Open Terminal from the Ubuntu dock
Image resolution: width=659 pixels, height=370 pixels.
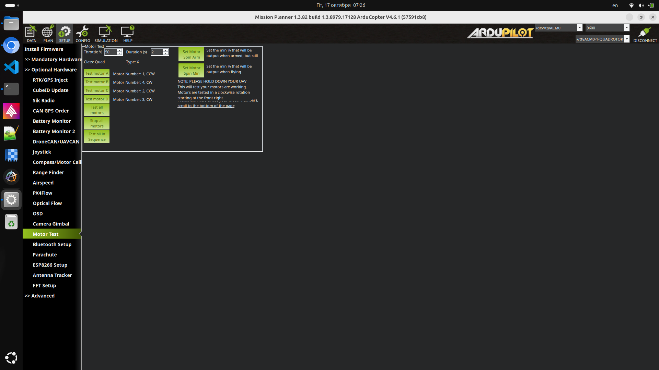pyautogui.click(x=11, y=89)
